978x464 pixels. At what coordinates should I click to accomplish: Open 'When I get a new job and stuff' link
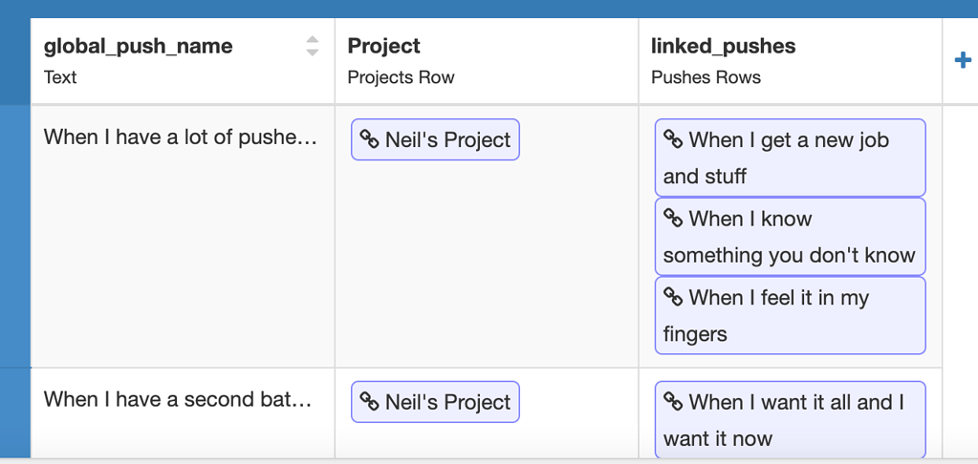pyautogui.click(x=790, y=158)
